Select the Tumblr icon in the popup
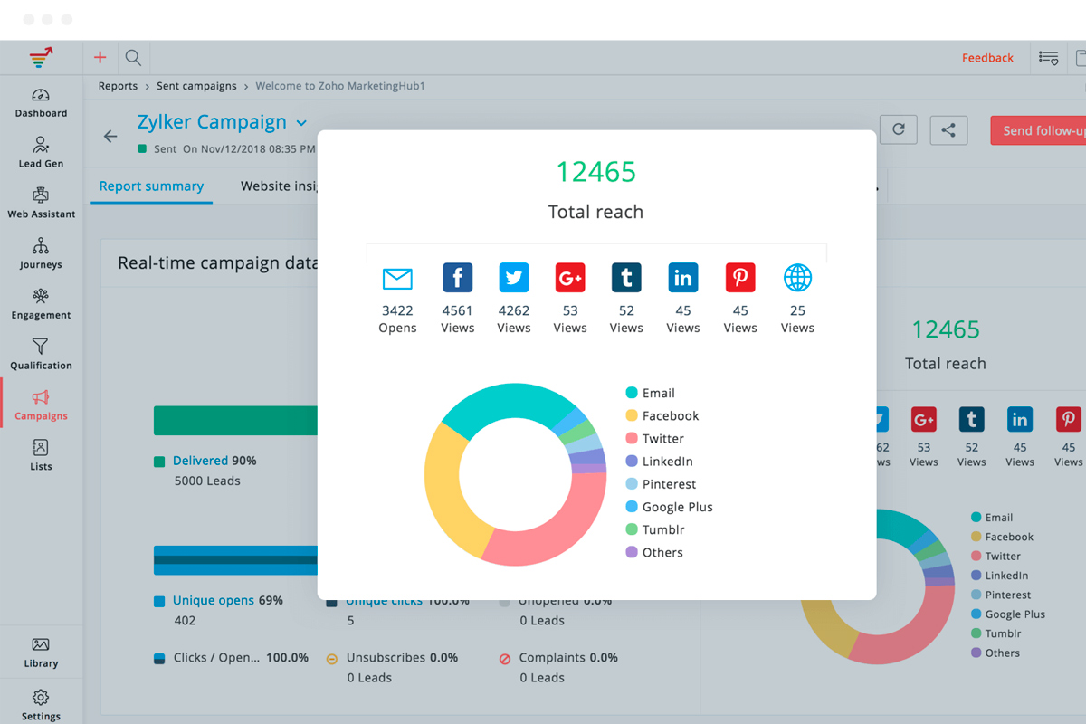Viewport: 1086px width, 724px height. 626,278
